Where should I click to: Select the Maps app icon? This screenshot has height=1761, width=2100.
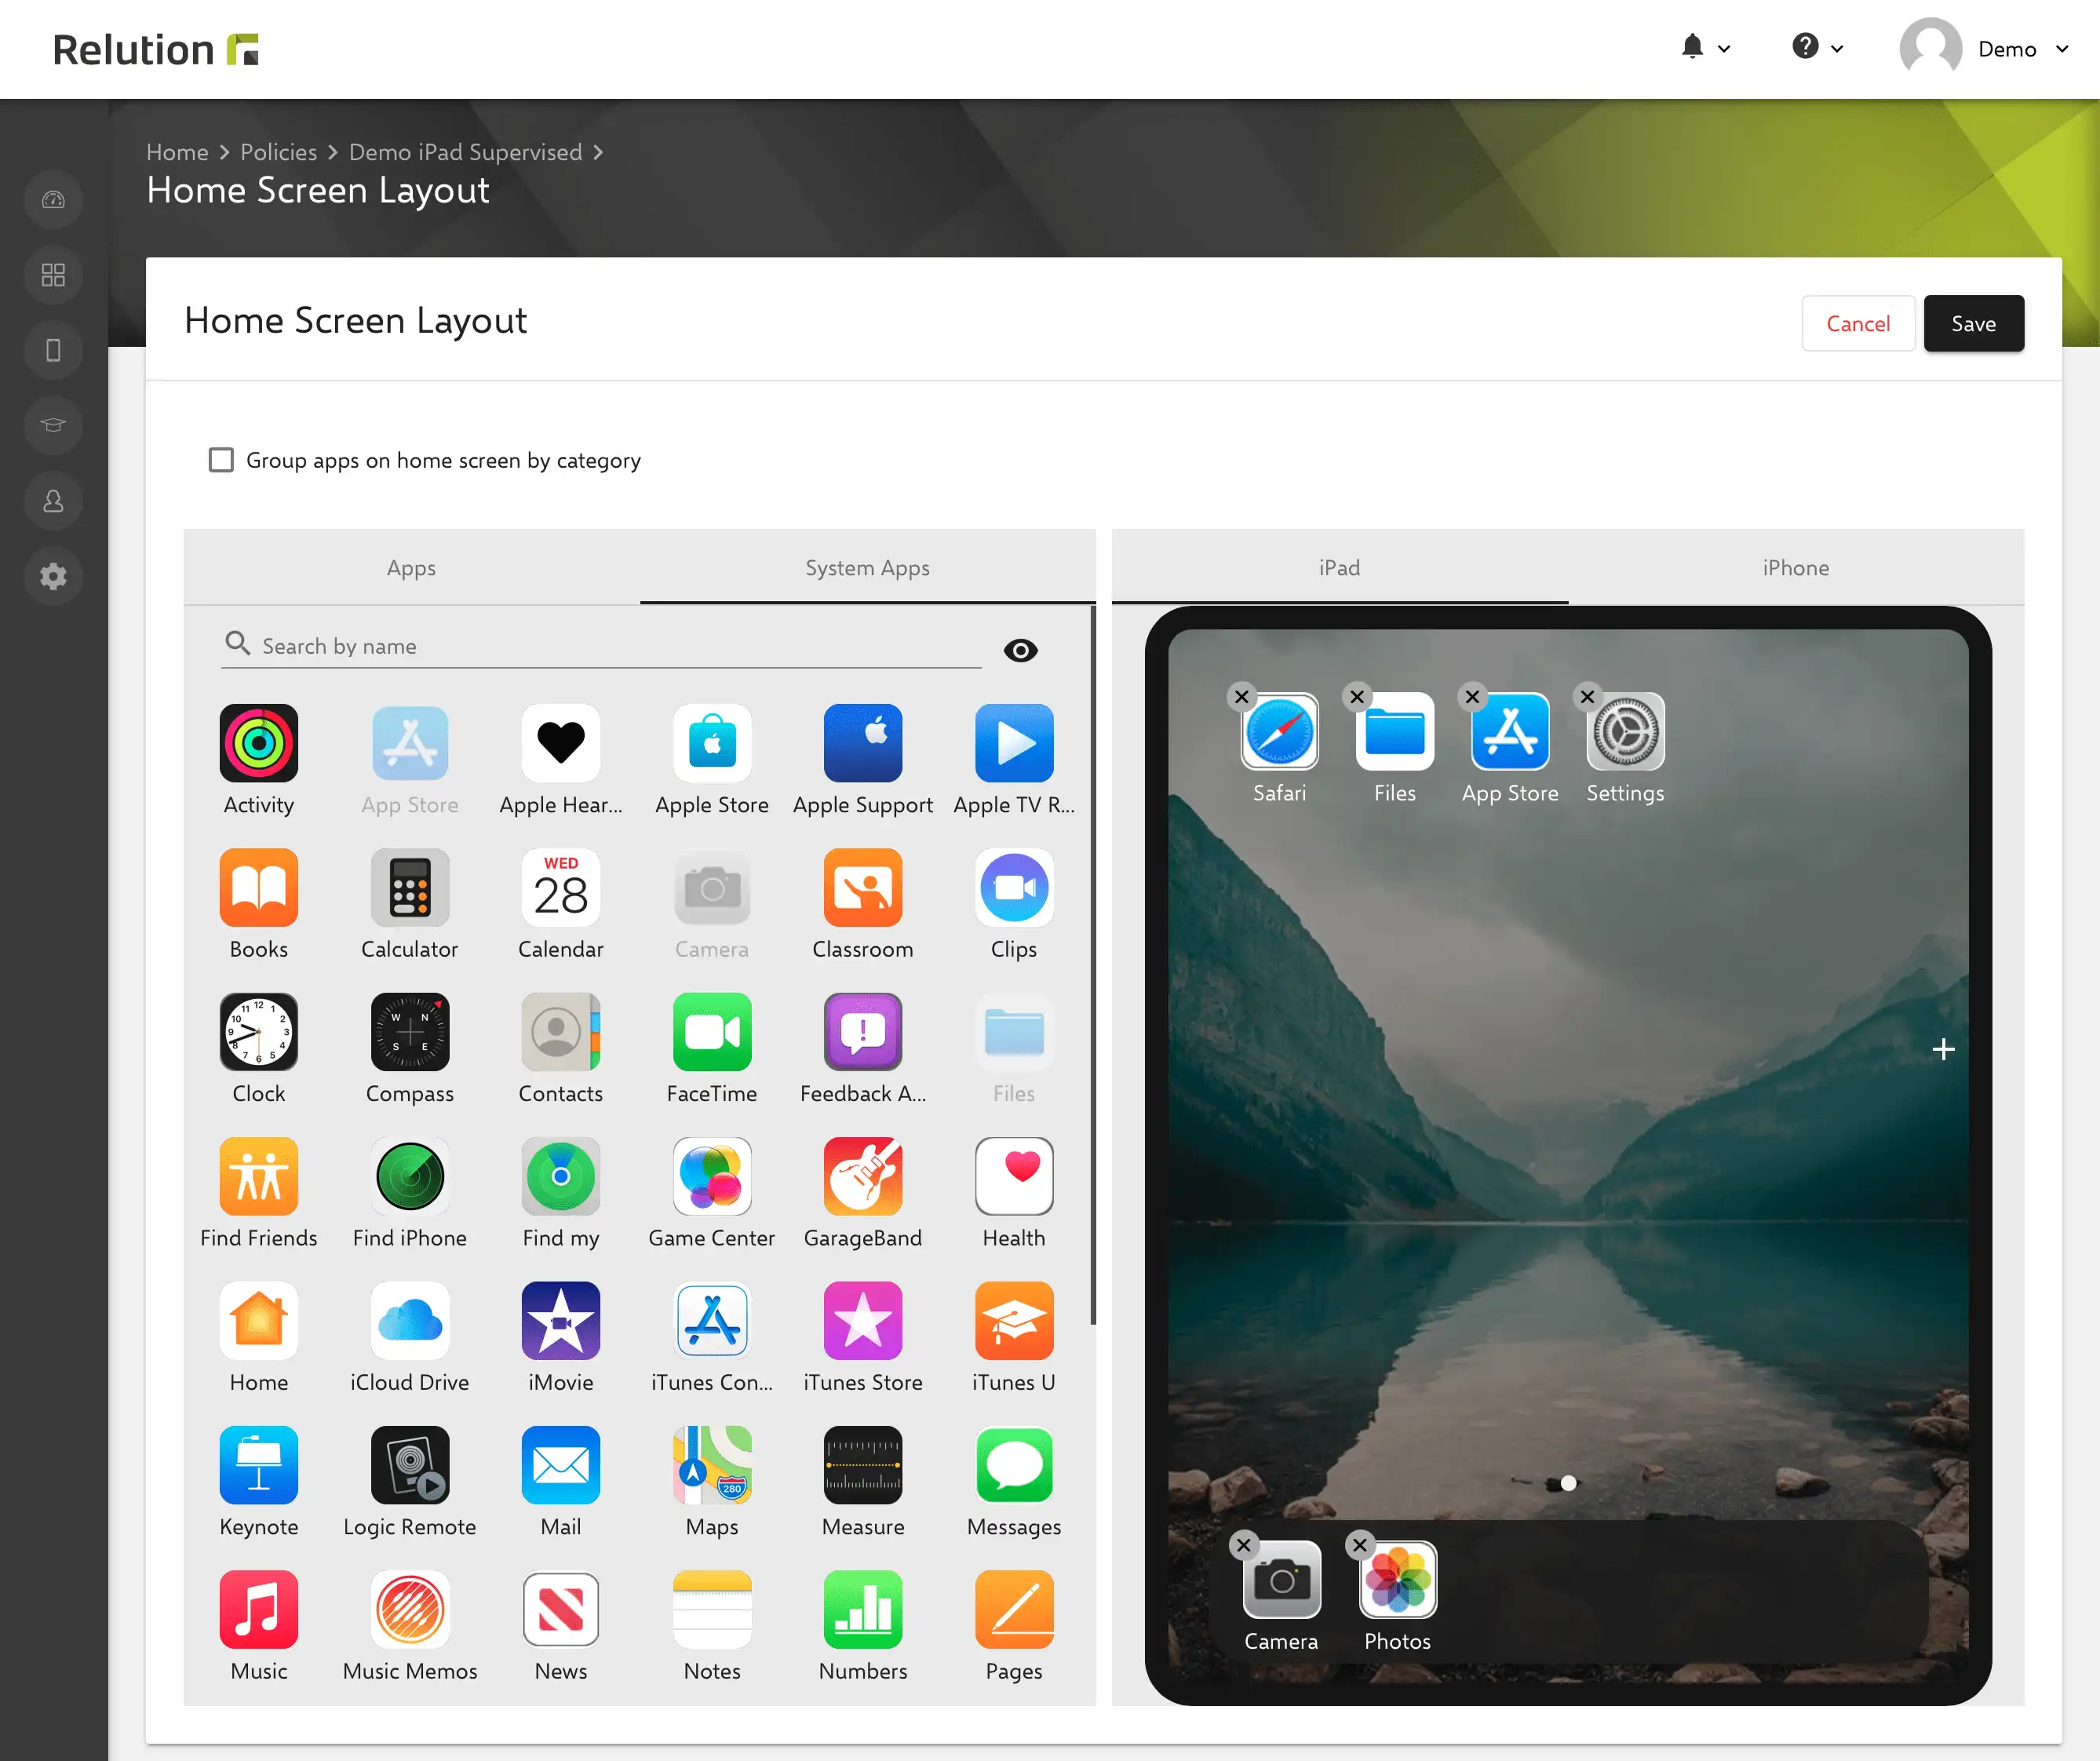[711, 1465]
